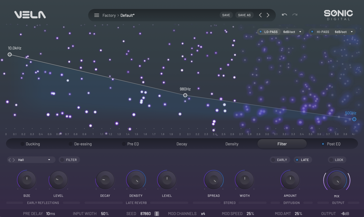Viewport: 364px width, 217px height.
Task: Open the preset hamburger menu
Action: (x=96, y=15)
